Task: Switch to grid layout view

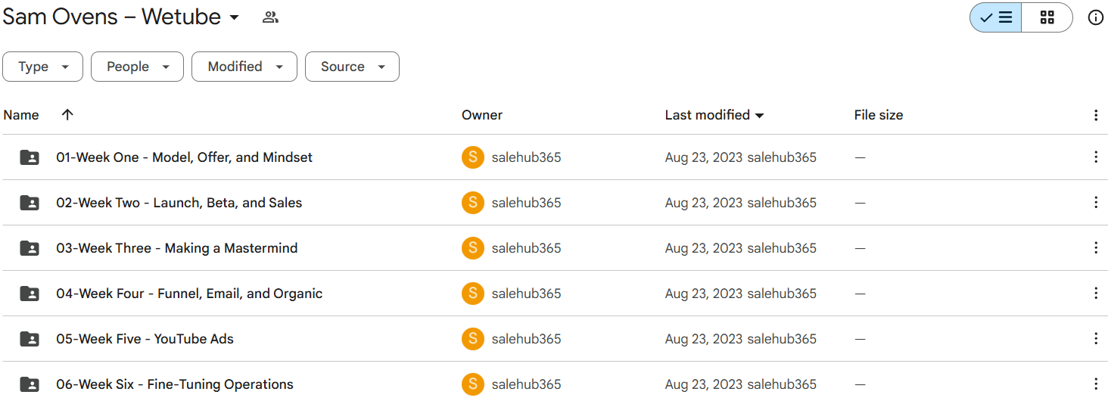Action: pyautogui.click(x=1047, y=17)
